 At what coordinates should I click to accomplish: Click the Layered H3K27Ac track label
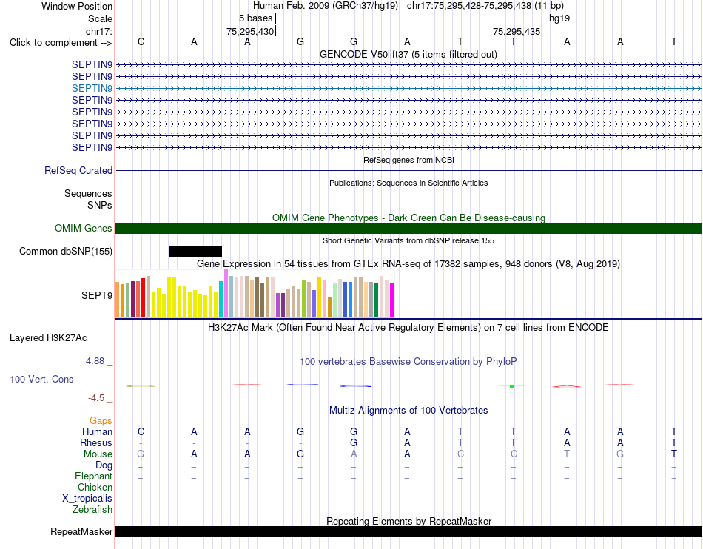(x=48, y=338)
